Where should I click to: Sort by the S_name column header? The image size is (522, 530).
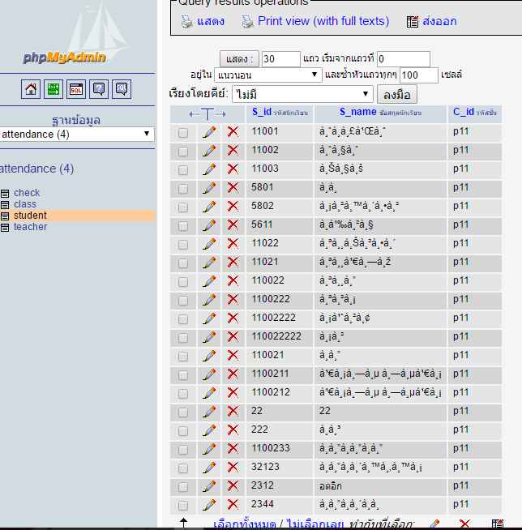point(358,112)
